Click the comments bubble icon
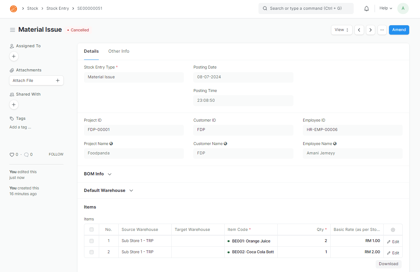The image size is (420, 272). click(26, 155)
